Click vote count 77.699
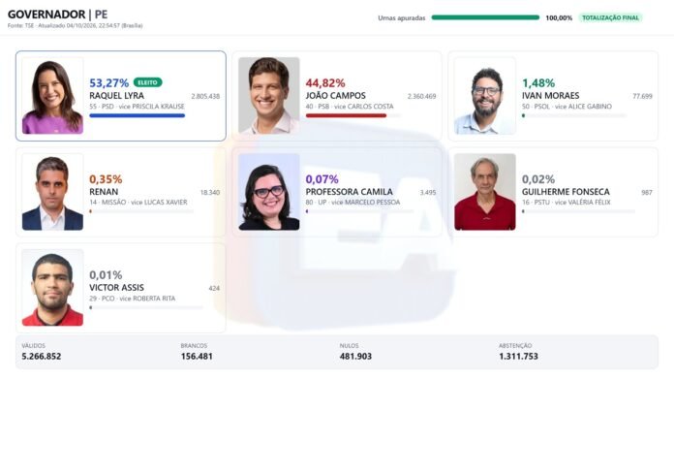Image resolution: width=674 pixels, height=474 pixels. 643,96
